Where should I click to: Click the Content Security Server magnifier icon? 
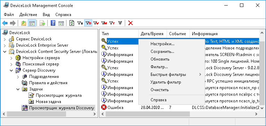pos(12,51)
